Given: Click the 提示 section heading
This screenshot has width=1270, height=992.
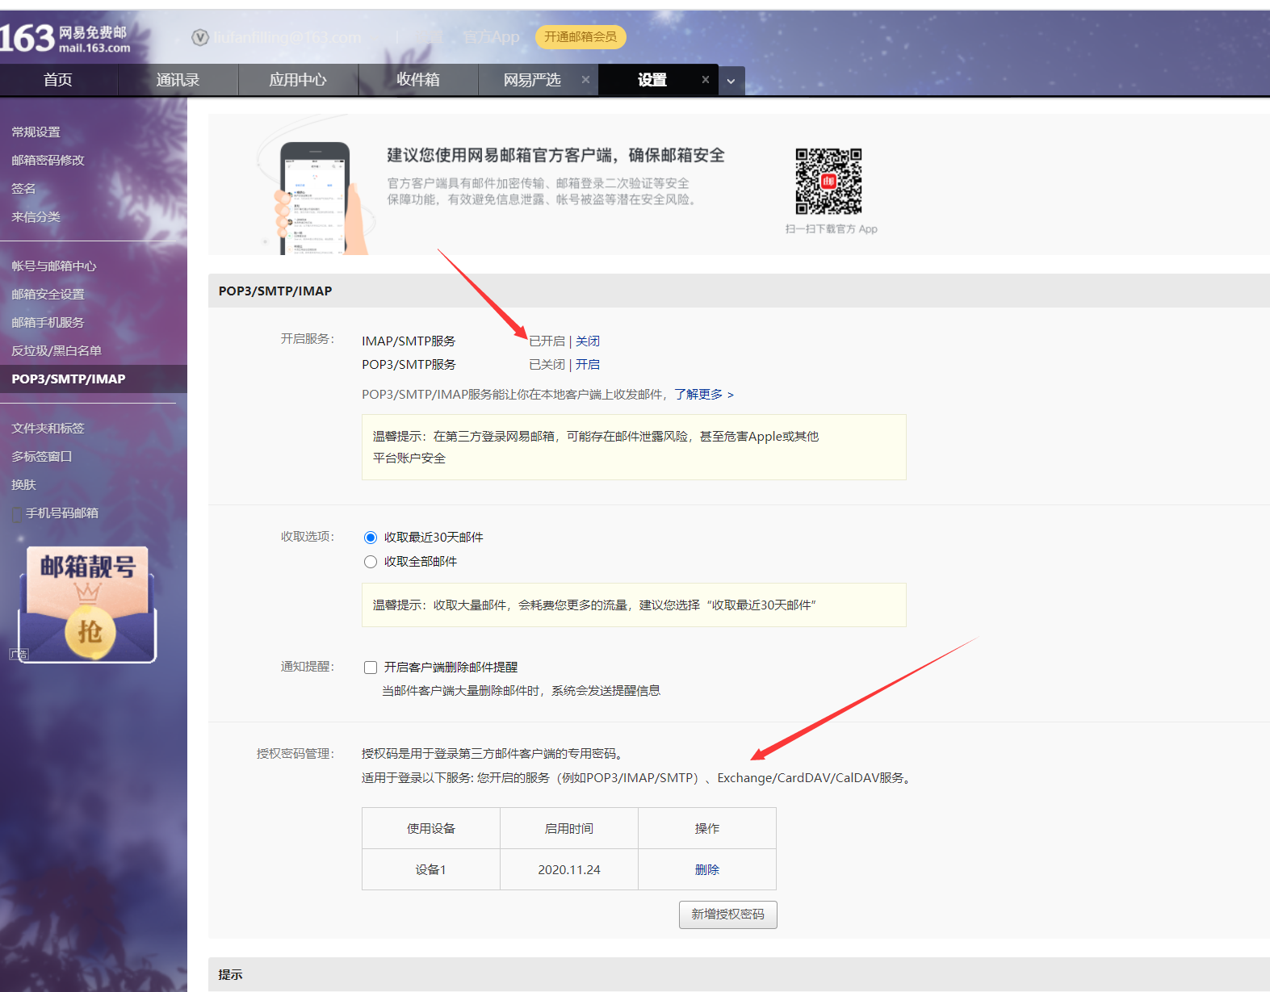Looking at the screenshot, I should coord(230,975).
